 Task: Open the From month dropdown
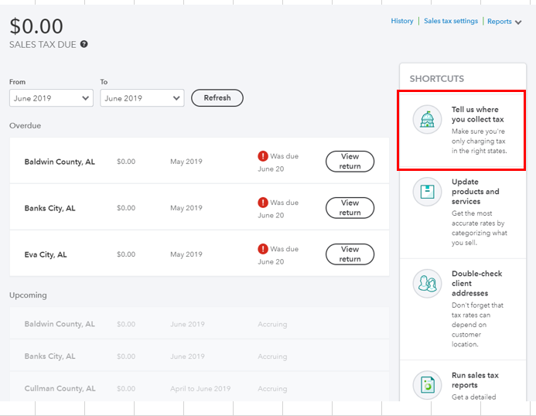pyautogui.click(x=51, y=98)
